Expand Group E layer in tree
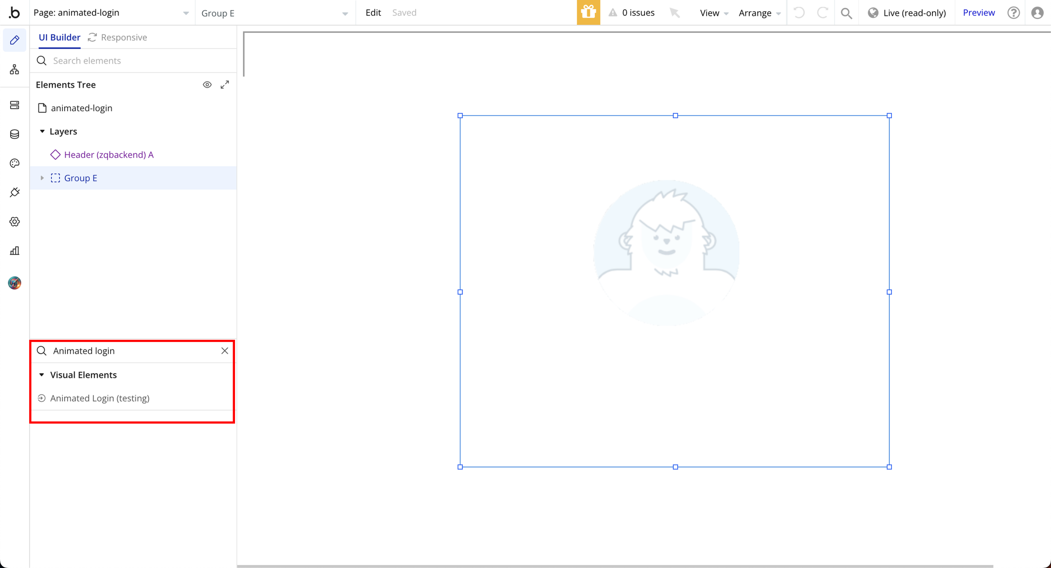Screen dimensions: 1051x568 point(44,178)
